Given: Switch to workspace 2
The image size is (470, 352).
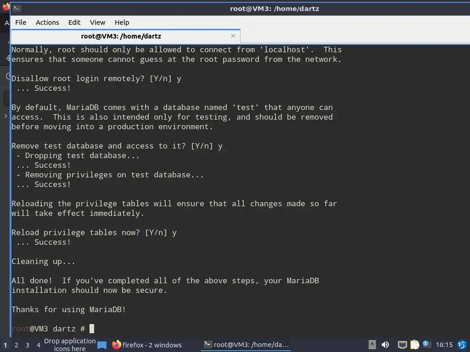Looking at the screenshot, I should click(x=17, y=345).
